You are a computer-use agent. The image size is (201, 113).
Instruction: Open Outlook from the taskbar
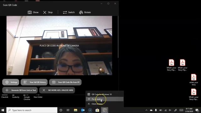(83, 110)
